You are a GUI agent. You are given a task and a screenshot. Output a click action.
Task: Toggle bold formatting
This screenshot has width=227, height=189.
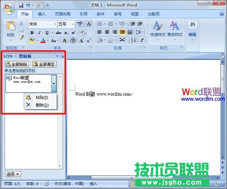coord(32,33)
